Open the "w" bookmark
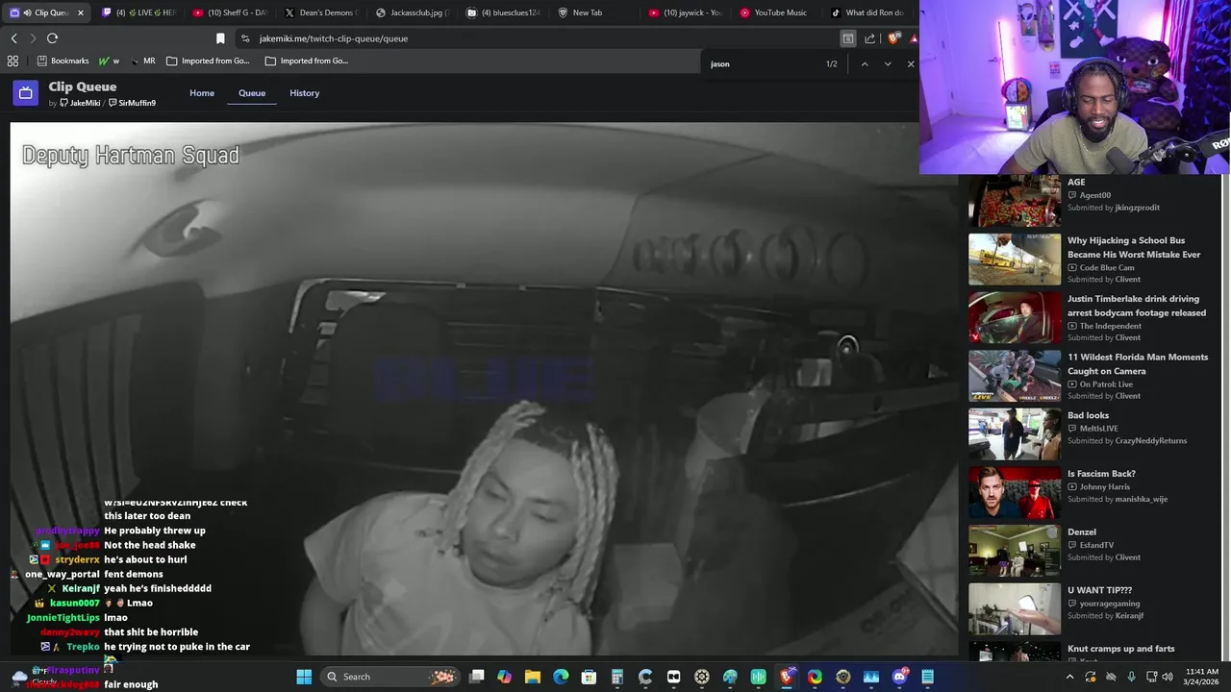Image resolution: width=1231 pixels, height=692 pixels. [x=109, y=61]
